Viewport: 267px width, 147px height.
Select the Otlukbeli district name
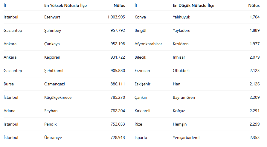pyautogui.click(x=181, y=71)
